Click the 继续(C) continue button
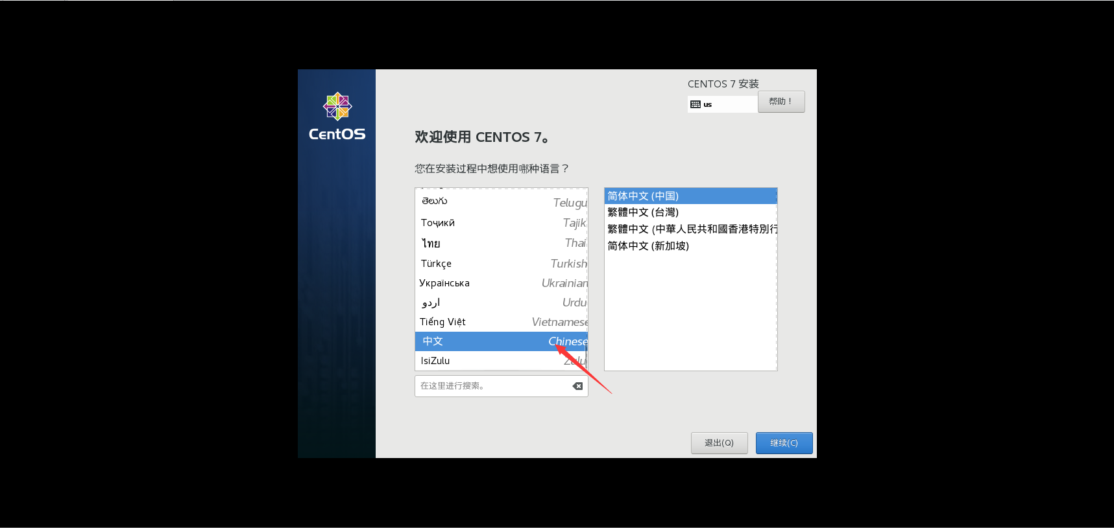The width and height of the screenshot is (1114, 528). [x=784, y=443]
